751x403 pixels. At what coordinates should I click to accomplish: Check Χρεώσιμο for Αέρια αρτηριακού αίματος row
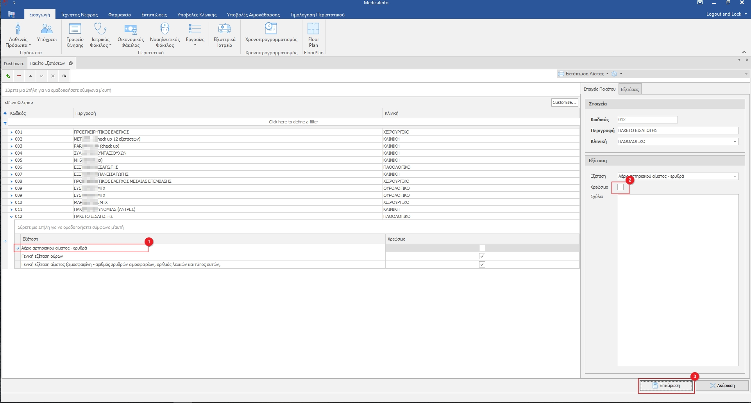point(482,248)
